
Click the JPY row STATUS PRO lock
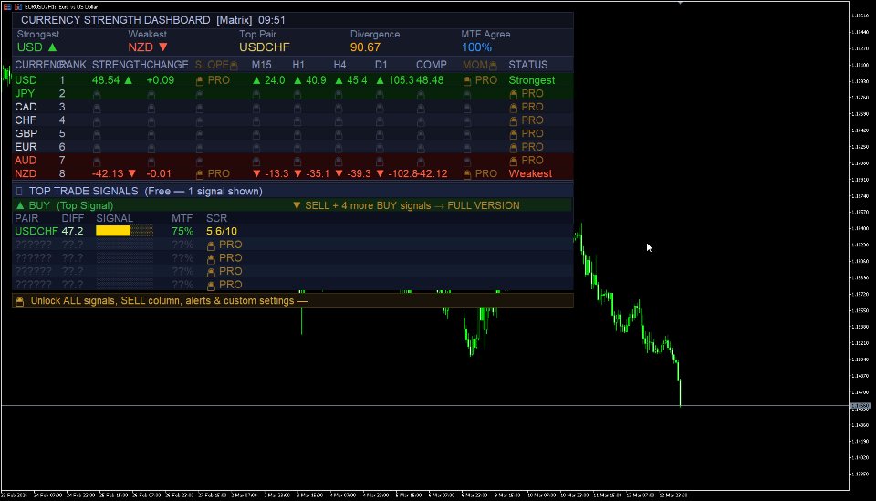click(514, 94)
